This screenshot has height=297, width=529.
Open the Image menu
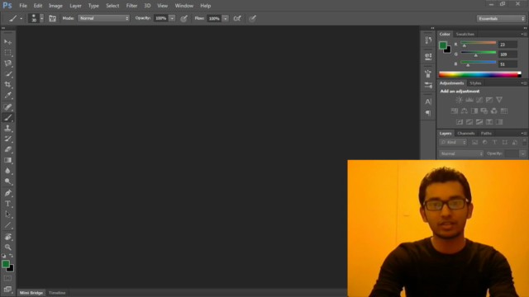click(x=55, y=6)
